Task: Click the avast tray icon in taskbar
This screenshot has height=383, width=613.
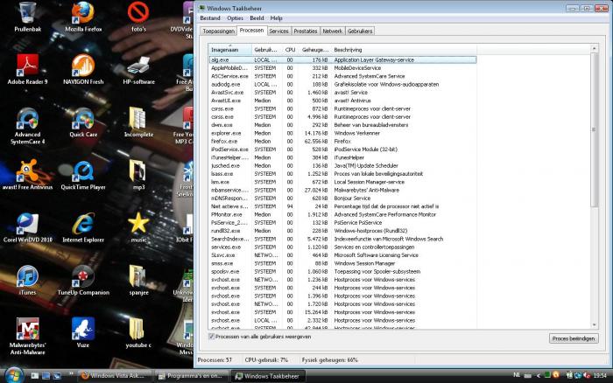Action: coord(556,375)
